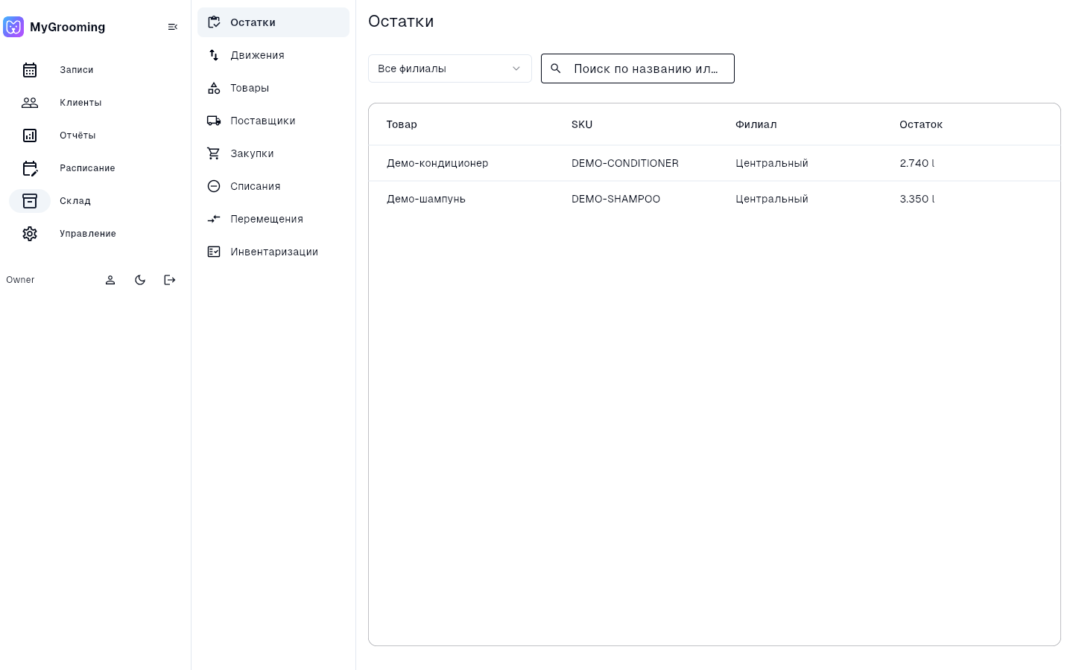The width and height of the screenshot is (1073, 670).
Task: Click the Остатки clipboard icon
Action: coord(214,22)
